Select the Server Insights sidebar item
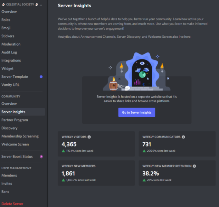The image size is (219, 207). 22,112
